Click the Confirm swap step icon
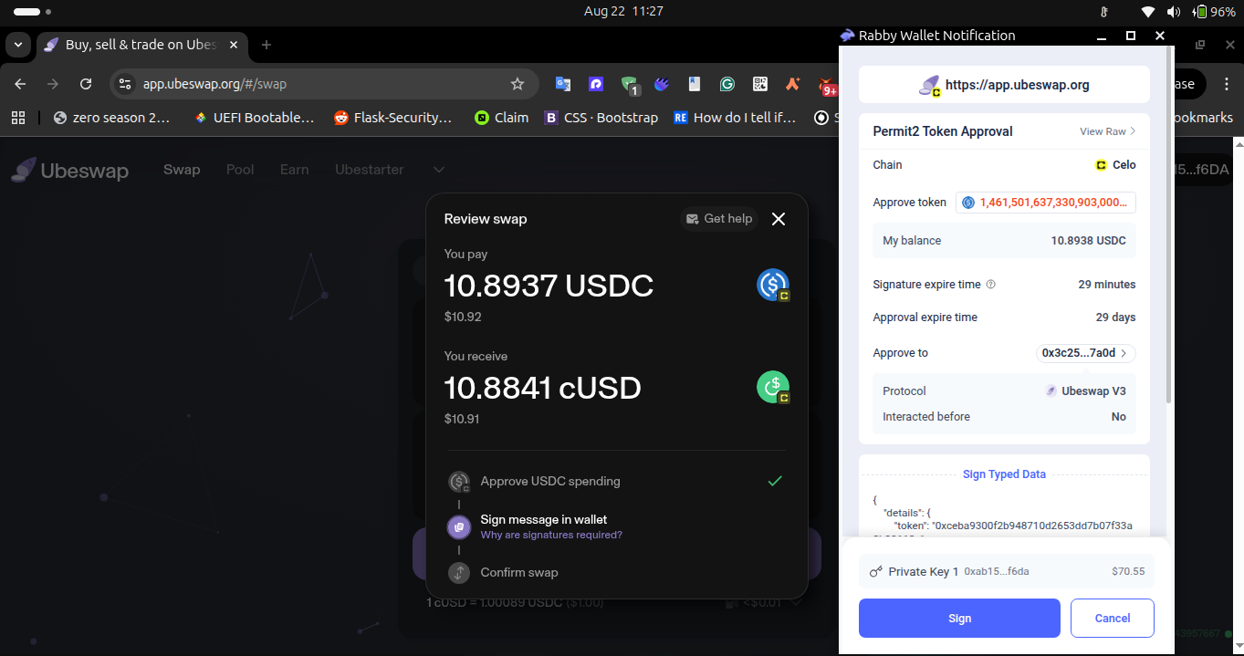The width and height of the screenshot is (1244, 656). point(459,573)
